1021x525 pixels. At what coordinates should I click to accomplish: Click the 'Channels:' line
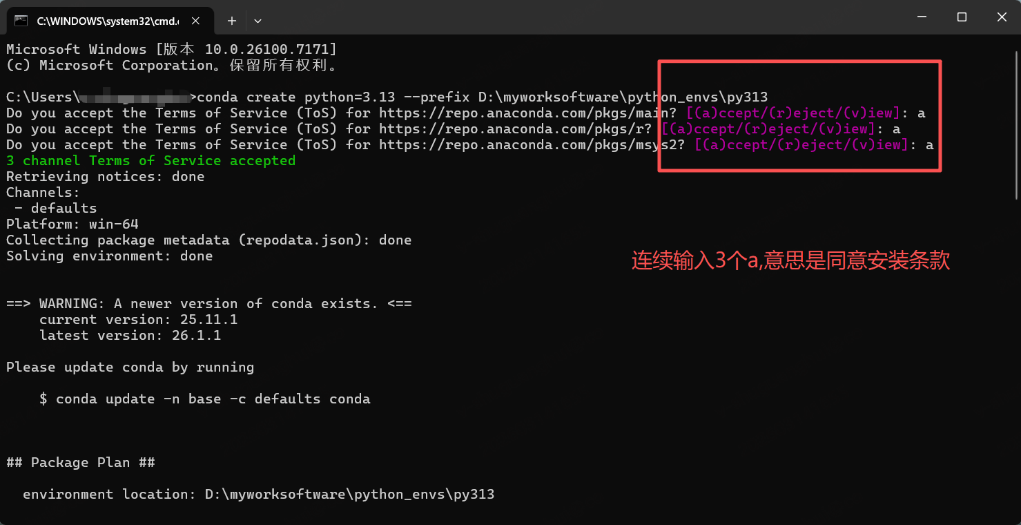(x=43, y=192)
